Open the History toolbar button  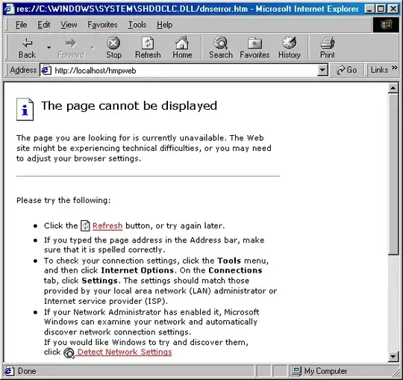pyautogui.click(x=290, y=48)
